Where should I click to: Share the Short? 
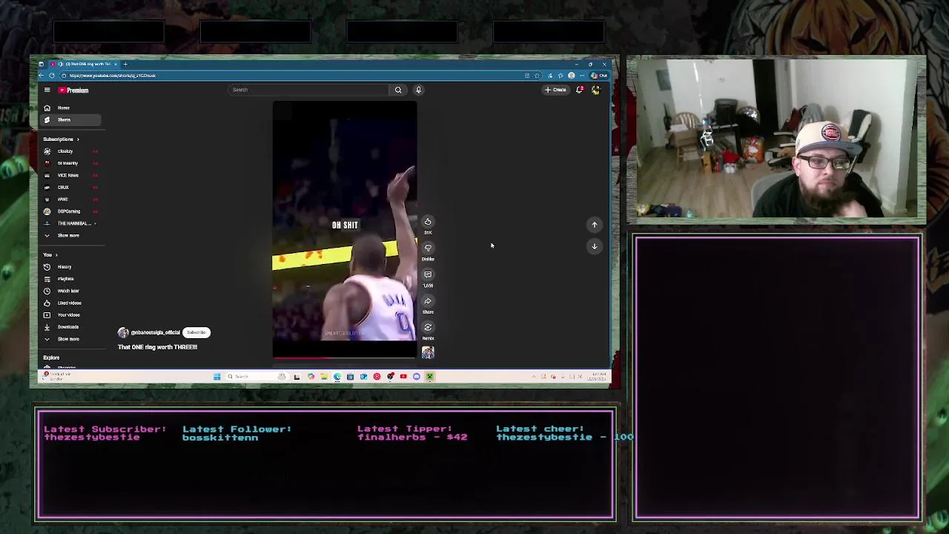point(428,301)
